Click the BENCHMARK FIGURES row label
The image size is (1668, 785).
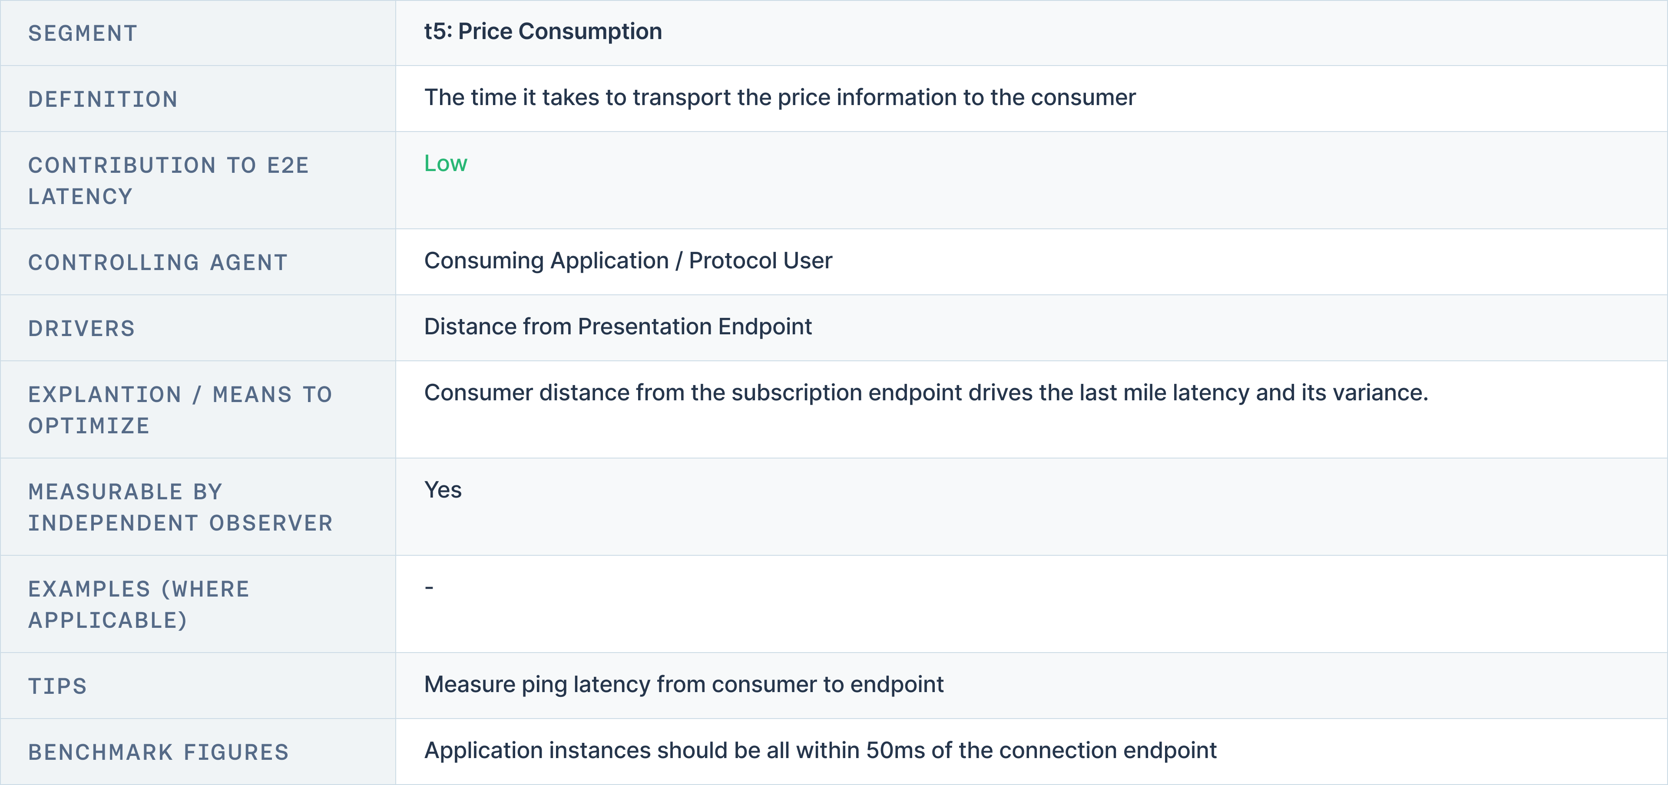159,752
